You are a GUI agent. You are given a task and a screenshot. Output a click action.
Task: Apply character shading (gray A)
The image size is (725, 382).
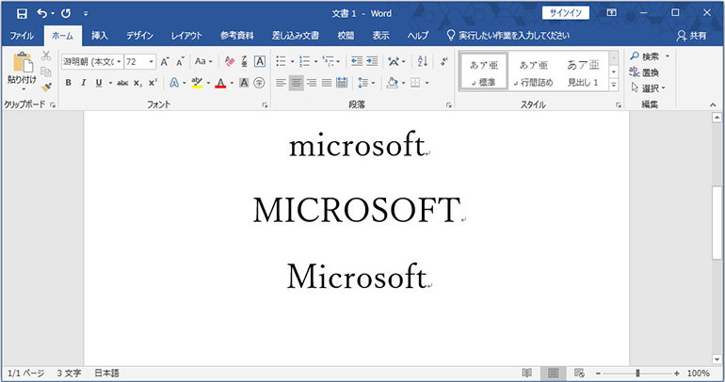244,83
